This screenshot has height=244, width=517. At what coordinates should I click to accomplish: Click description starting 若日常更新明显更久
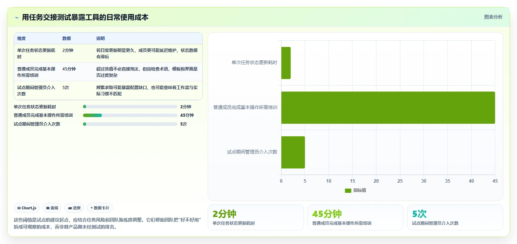147,54
